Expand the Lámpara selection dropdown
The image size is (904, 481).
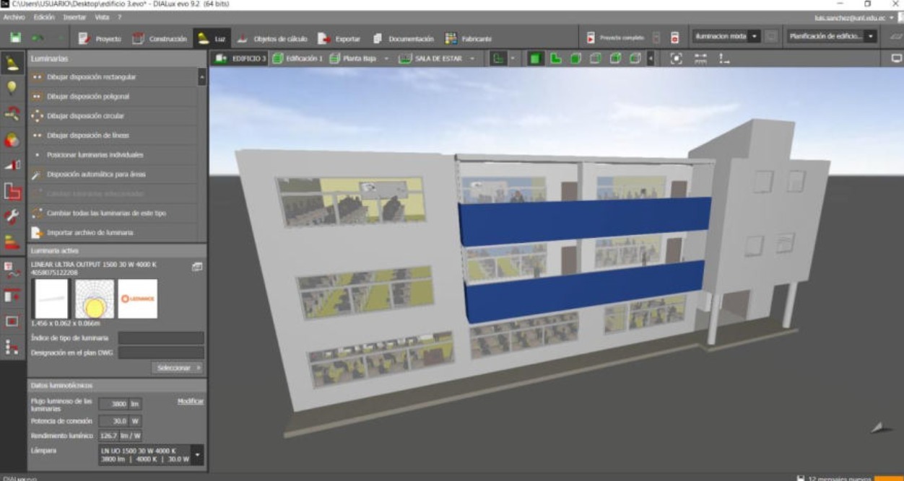pos(197,455)
